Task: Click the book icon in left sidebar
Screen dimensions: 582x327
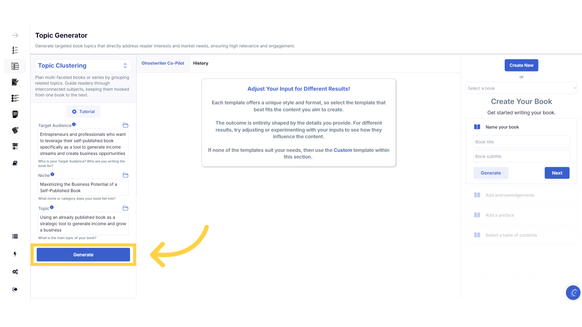Action: pyautogui.click(x=15, y=163)
